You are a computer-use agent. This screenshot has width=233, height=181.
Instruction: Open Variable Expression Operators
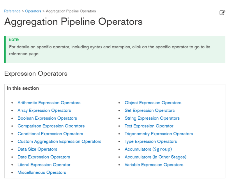[154, 165]
